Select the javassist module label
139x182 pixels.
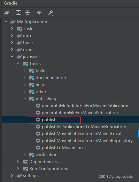tap(31, 57)
